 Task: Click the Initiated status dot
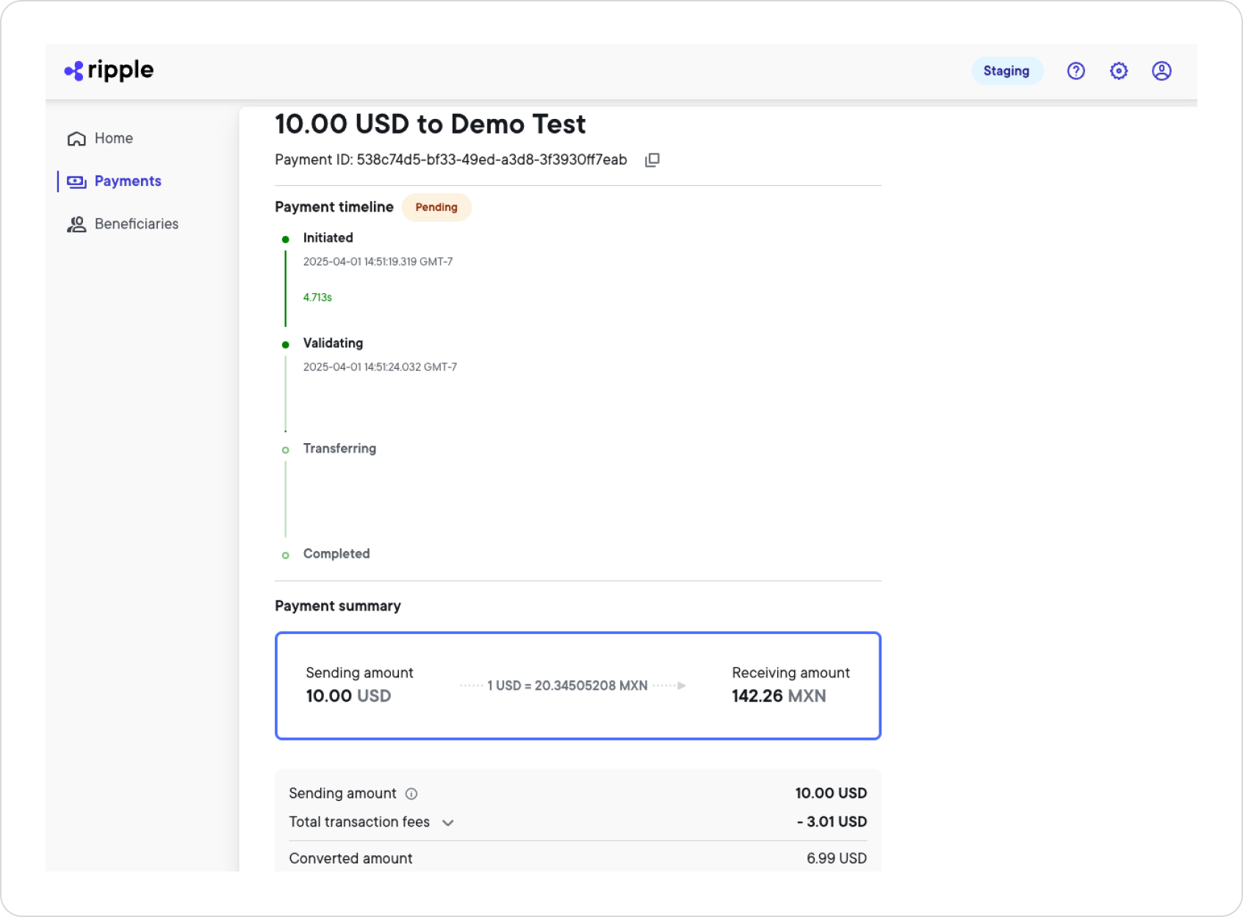tap(286, 238)
